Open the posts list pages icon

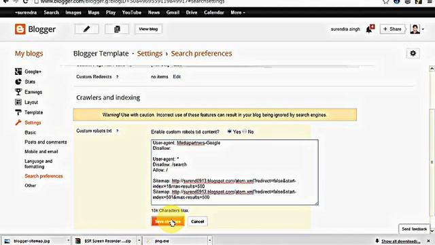coord(117,29)
